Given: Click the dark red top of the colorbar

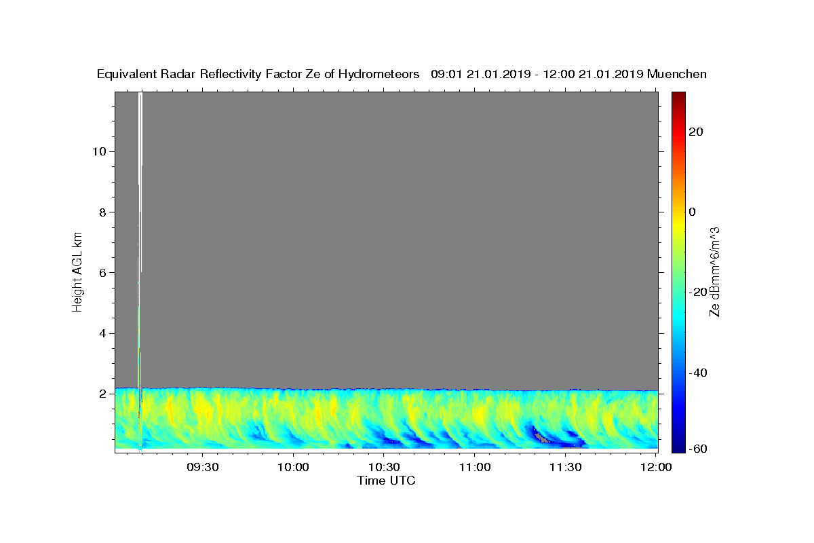Looking at the screenshot, I should point(679,98).
